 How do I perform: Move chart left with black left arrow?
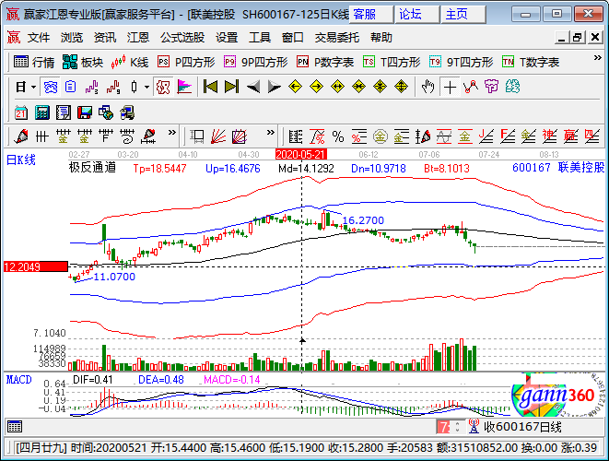(x=253, y=87)
